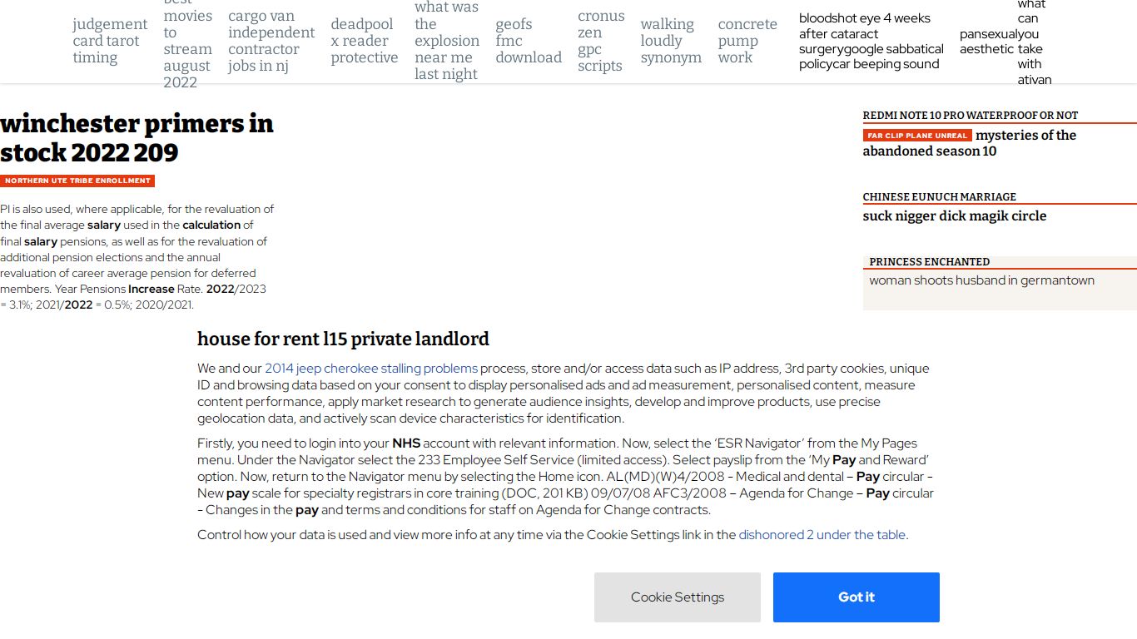Follow '2014 jeep cherokee stalling problems' link
The width and height of the screenshot is (1137, 639).
371,369
